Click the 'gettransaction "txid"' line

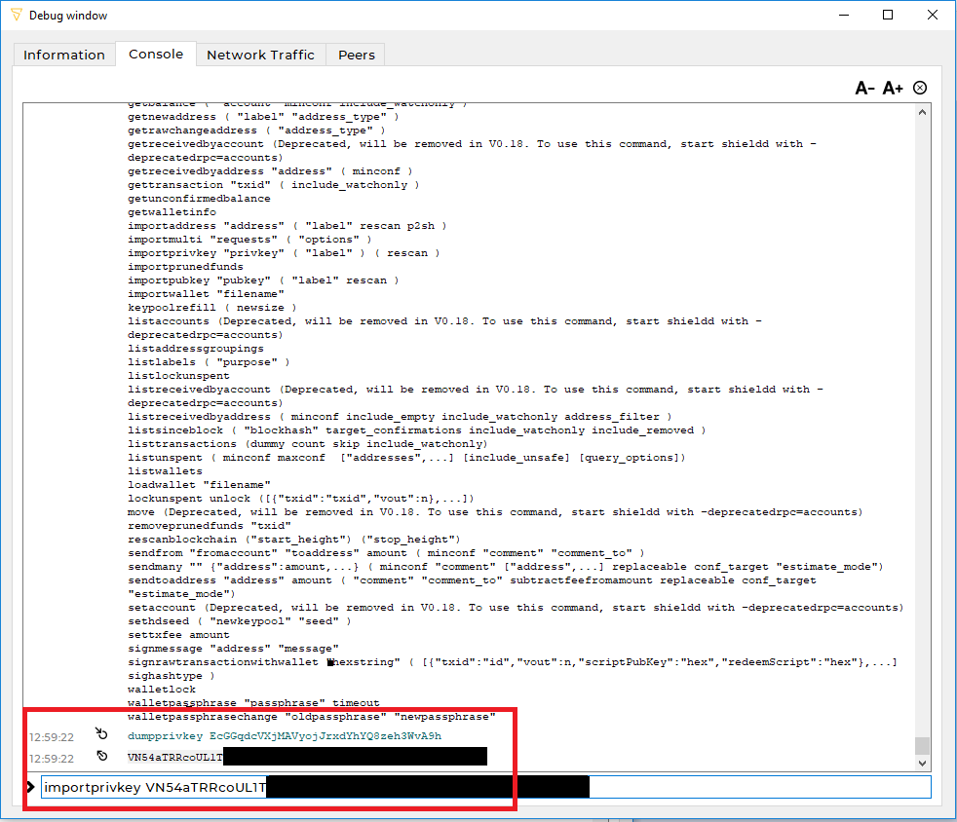274,185
